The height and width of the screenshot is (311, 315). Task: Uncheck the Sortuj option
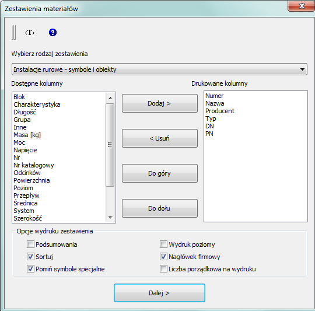pos(30,257)
